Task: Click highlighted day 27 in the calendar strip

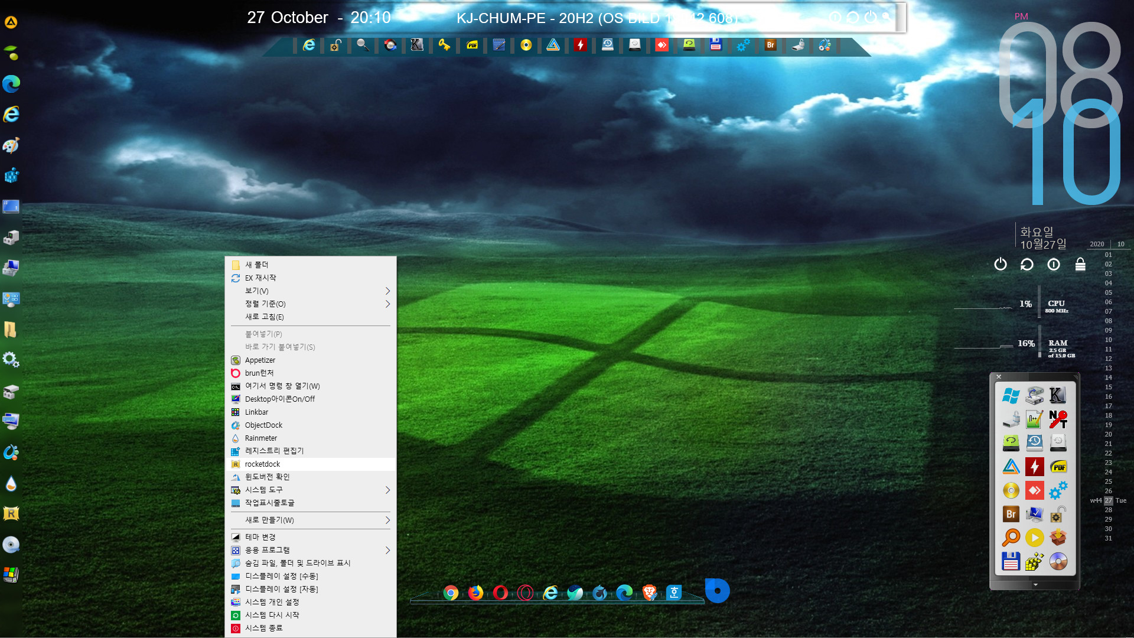Action: coord(1108,500)
